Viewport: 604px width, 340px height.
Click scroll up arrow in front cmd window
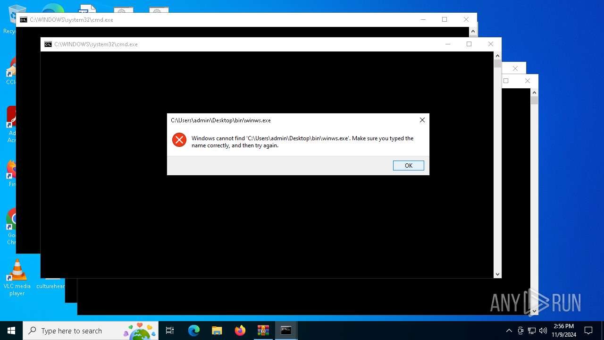tap(497, 56)
